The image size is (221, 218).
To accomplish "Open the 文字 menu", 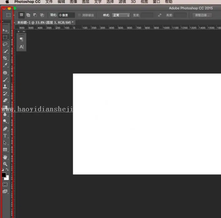I will point(98,2).
